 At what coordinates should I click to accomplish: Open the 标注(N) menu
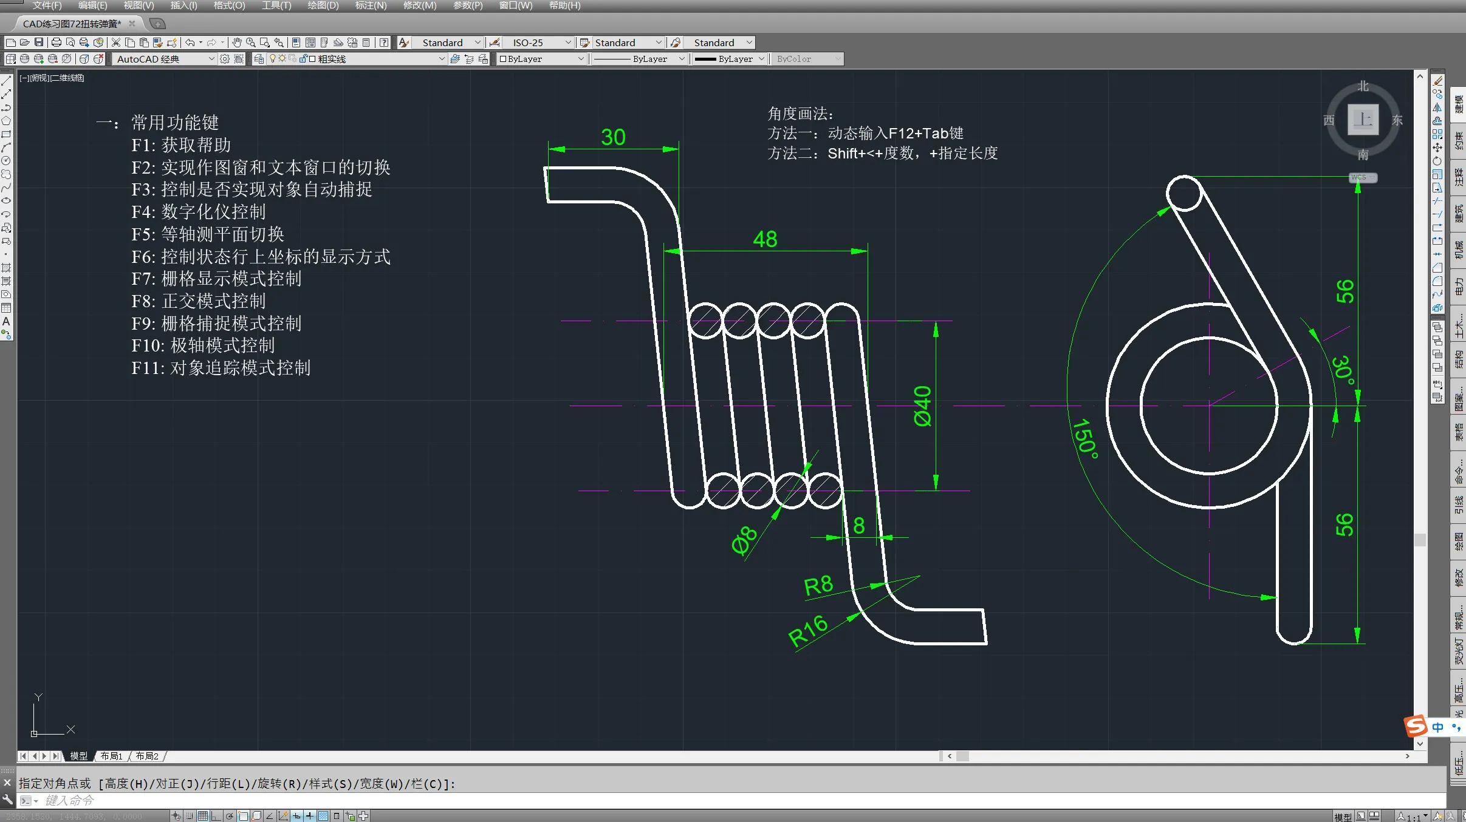coord(370,5)
